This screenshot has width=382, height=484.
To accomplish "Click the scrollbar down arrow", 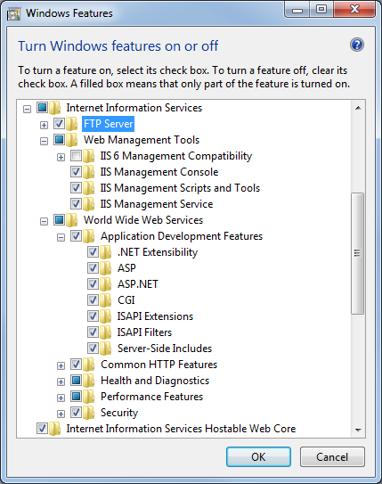I will point(358,430).
